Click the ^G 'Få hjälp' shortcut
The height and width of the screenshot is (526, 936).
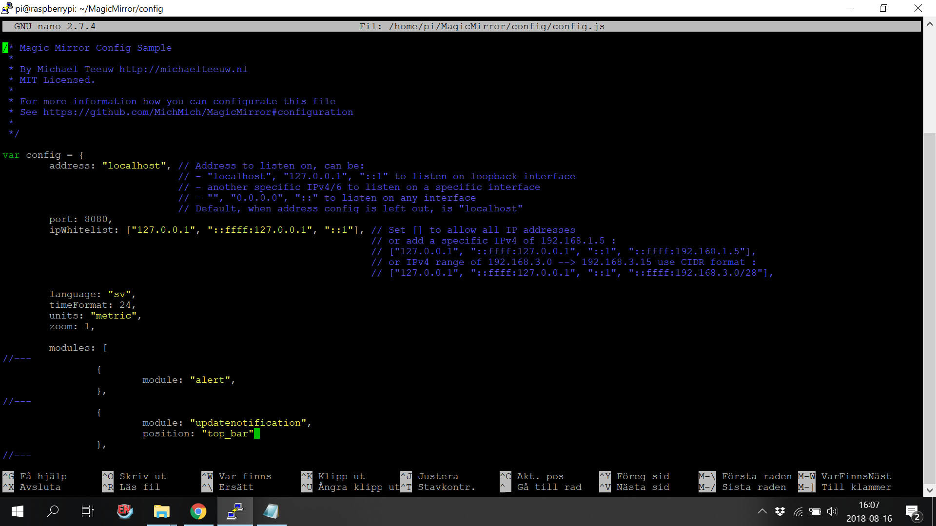click(35, 476)
